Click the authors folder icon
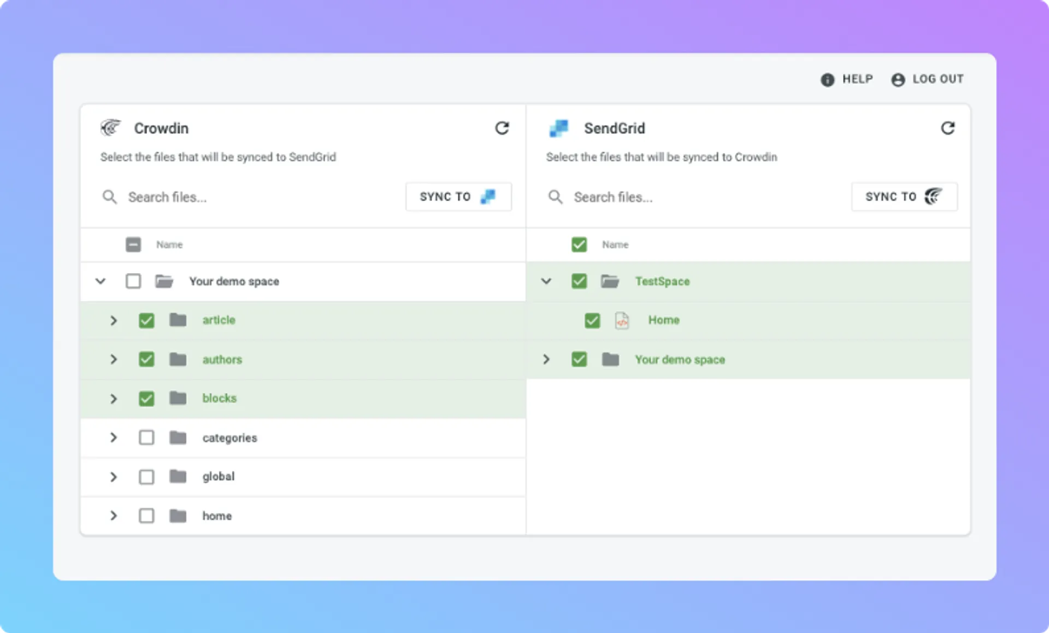Viewport: 1049px width, 633px height. (178, 359)
